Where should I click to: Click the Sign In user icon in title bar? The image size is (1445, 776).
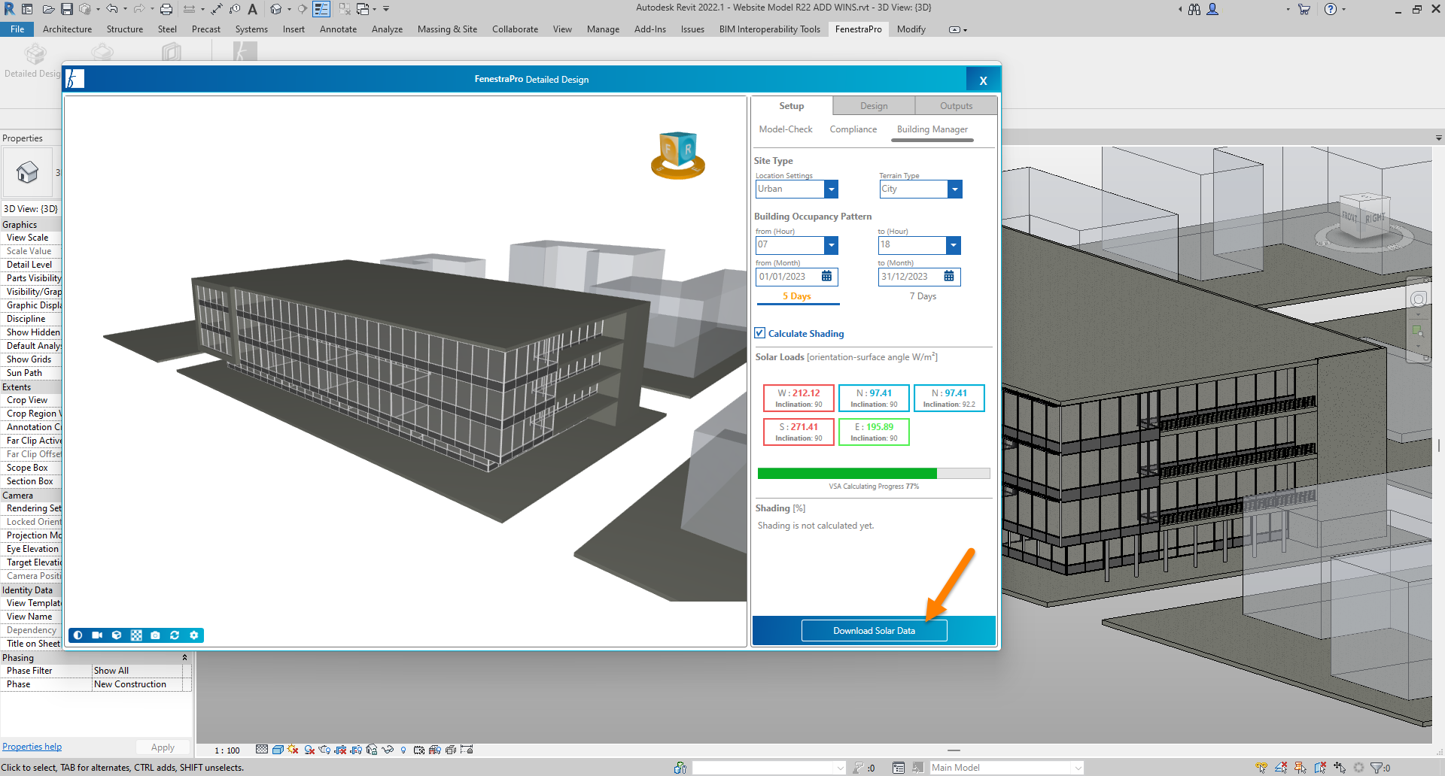1212,9
